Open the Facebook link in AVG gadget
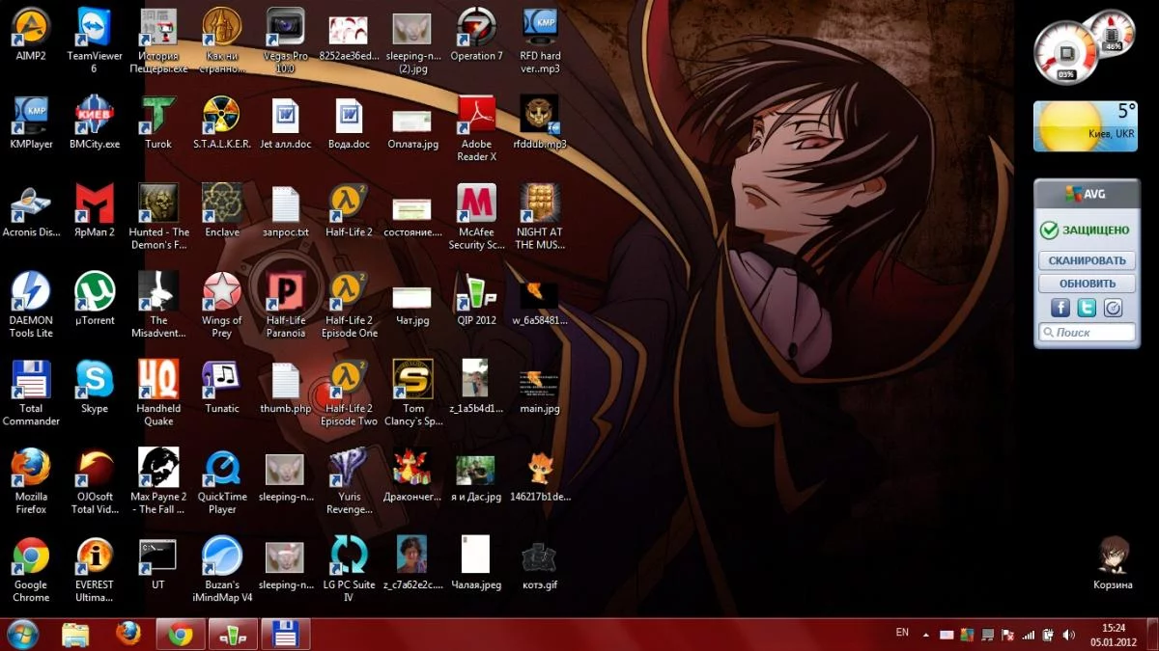The width and height of the screenshot is (1159, 651). pyautogui.click(x=1060, y=308)
